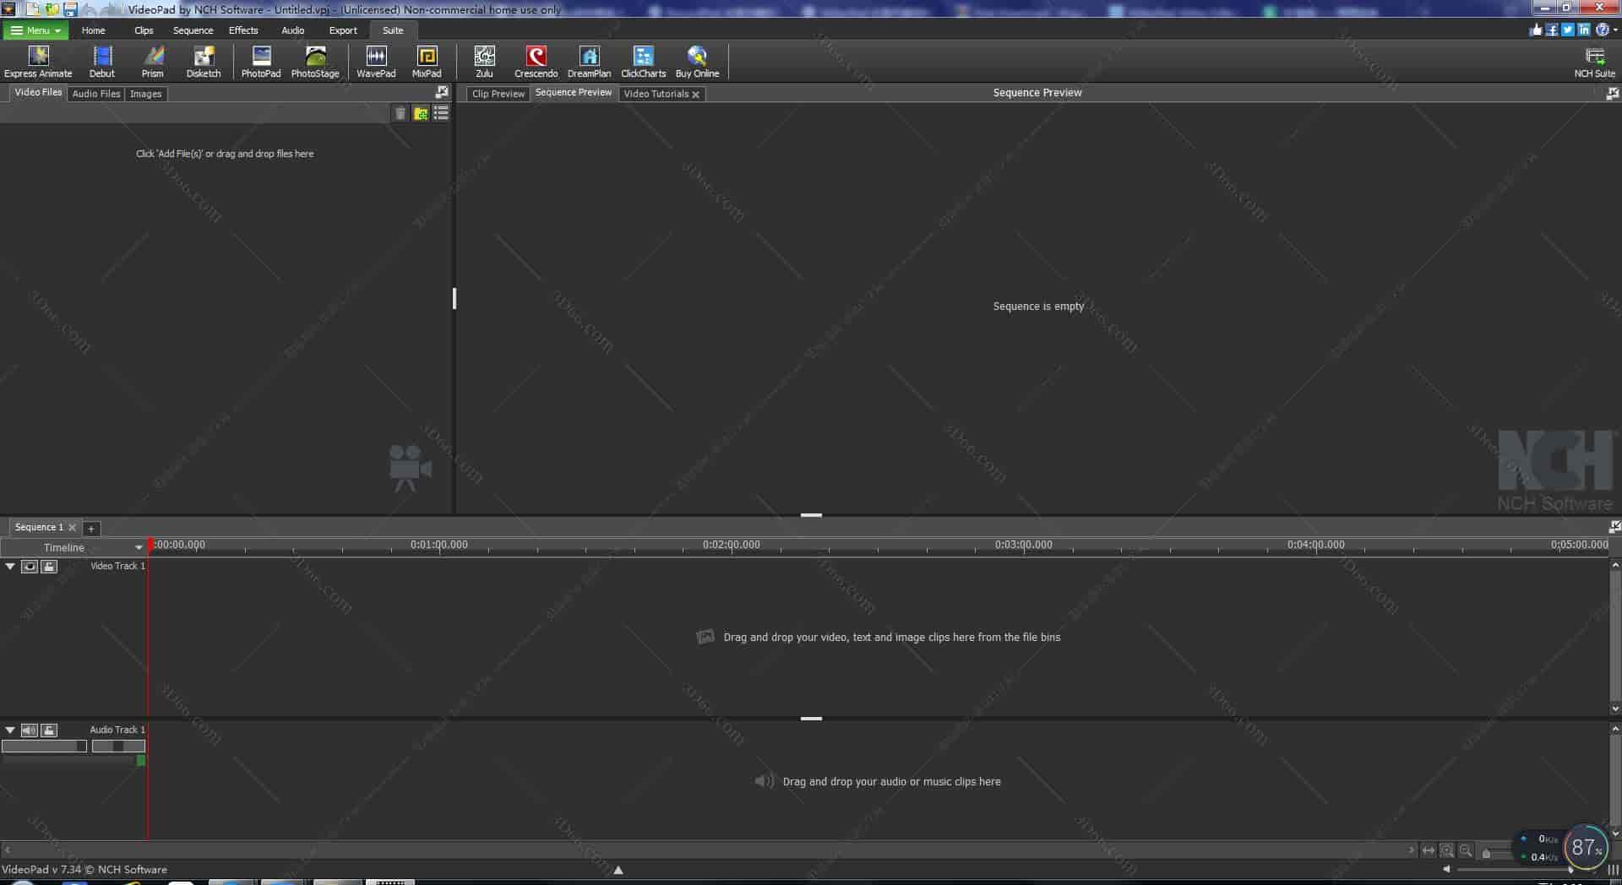Toggle visibility of Video Track 1
This screenshot has width=1622, height=885.
coord(30,566)
